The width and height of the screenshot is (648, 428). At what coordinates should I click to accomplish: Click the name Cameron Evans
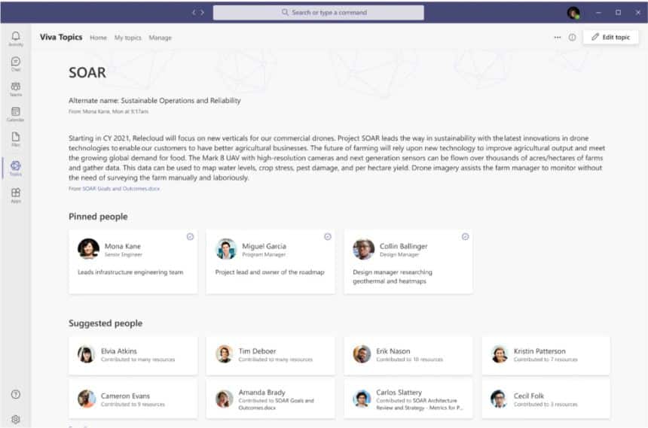[125, 396]
